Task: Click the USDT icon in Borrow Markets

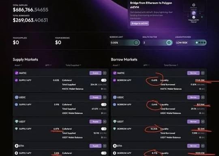Action: point(115,122)
